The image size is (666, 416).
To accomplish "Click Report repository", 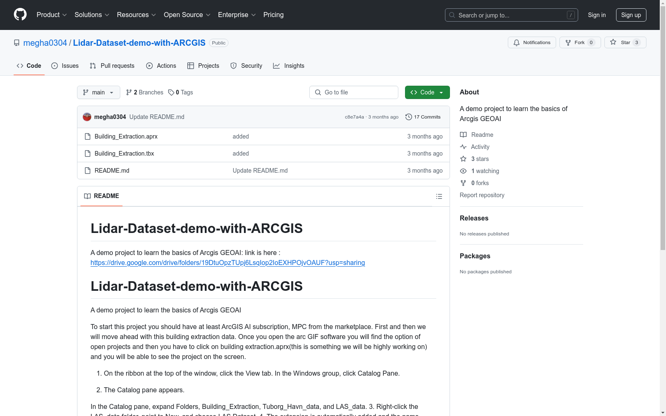I will (482, 195).
